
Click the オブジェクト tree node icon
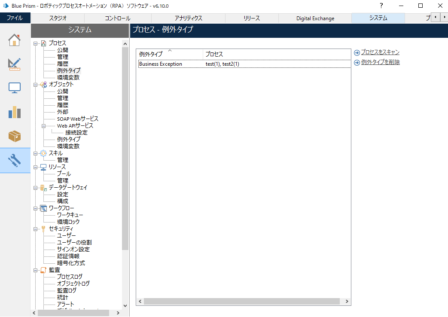(43, 85)
